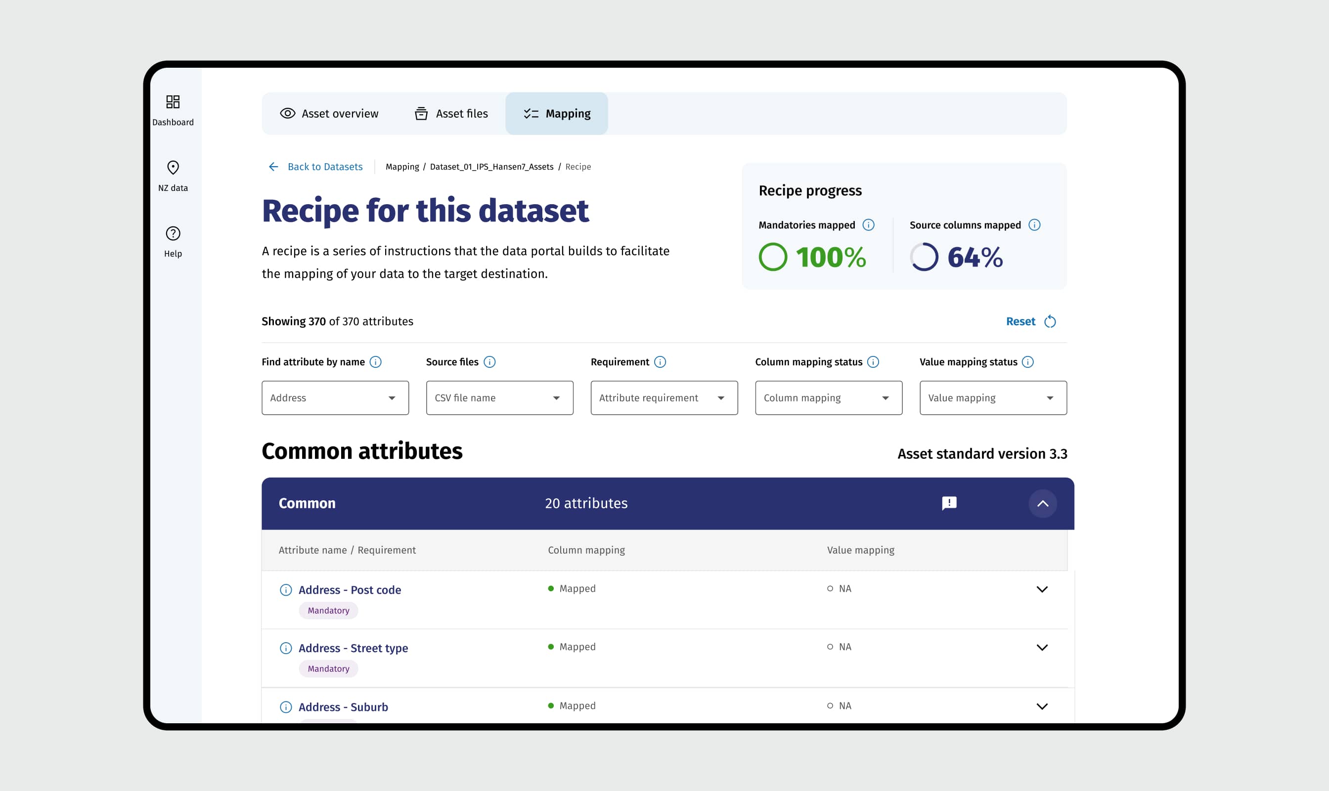Click the info icon beside Source columns mapped
This screenshot has width=1329, height=791.
[x=1034, y=224]
